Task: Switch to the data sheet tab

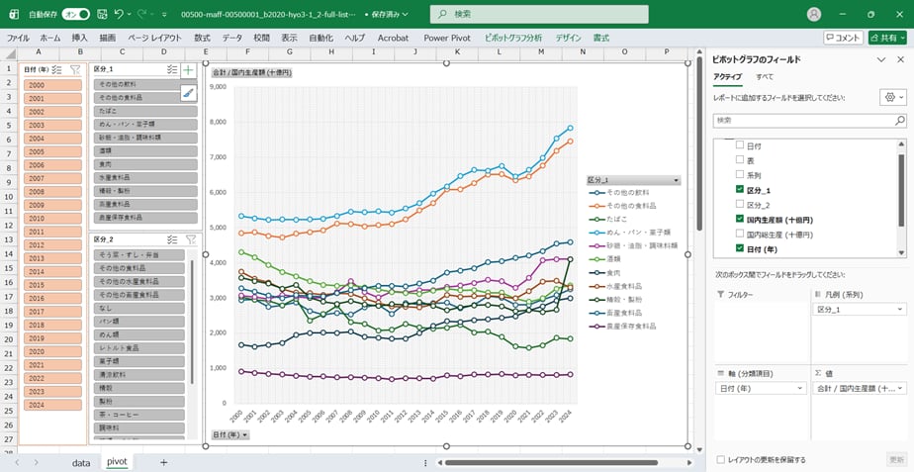Action: click(81, 462)
